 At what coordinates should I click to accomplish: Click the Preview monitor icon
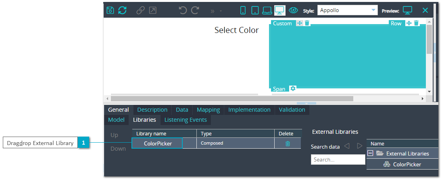[x=407, y=10]
